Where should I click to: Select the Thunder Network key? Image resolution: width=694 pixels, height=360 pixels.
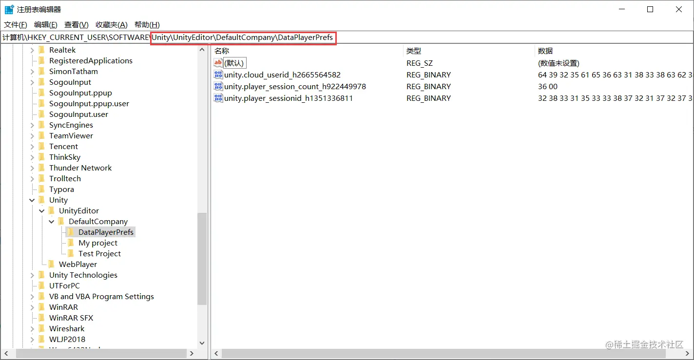pyautogui.click(x=80, y=168)
